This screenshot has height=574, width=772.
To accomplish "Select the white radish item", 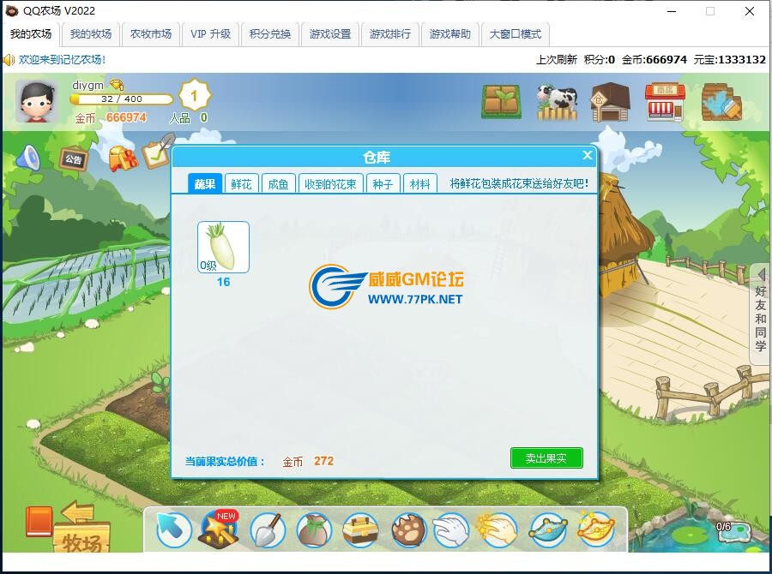I will (x=223, y=247).
